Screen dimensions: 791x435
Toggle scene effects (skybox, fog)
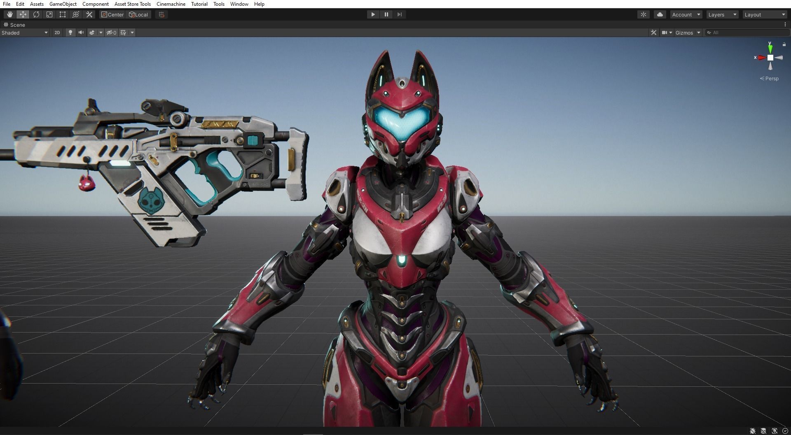coord(92,33)
